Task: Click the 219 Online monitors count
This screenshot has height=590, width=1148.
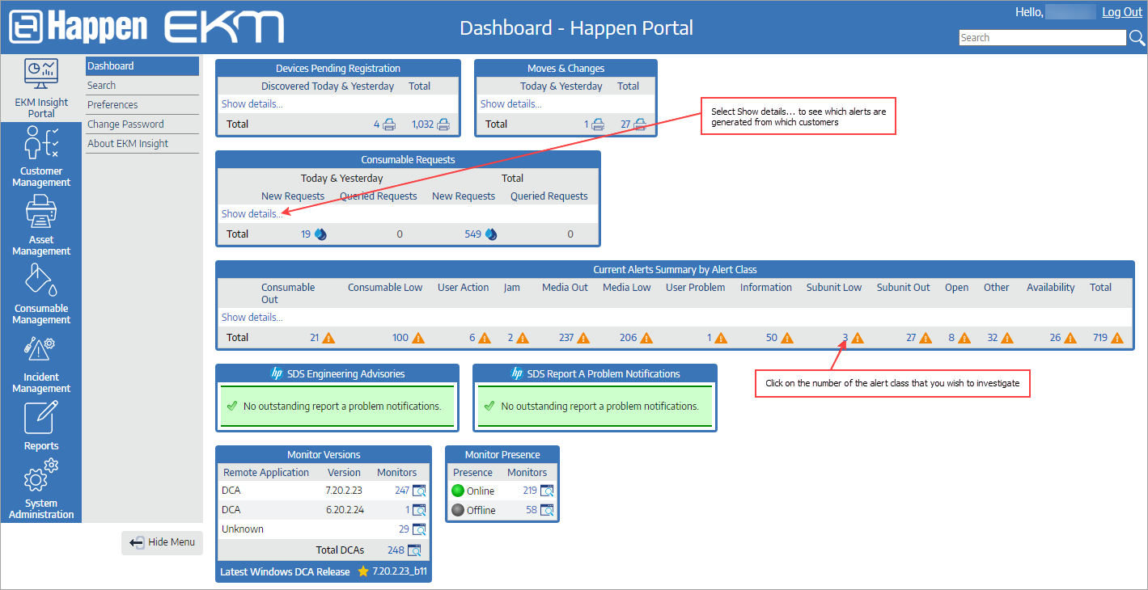Action: tap(530, 491)
